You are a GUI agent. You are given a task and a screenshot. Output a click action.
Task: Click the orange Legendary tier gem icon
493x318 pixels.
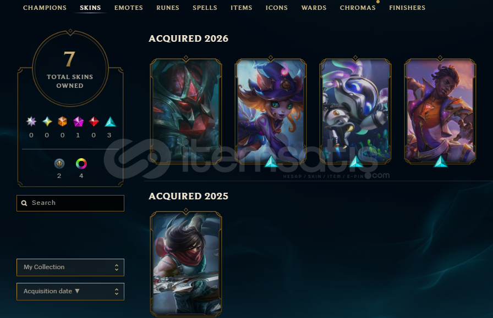click(x=63, y=121)
